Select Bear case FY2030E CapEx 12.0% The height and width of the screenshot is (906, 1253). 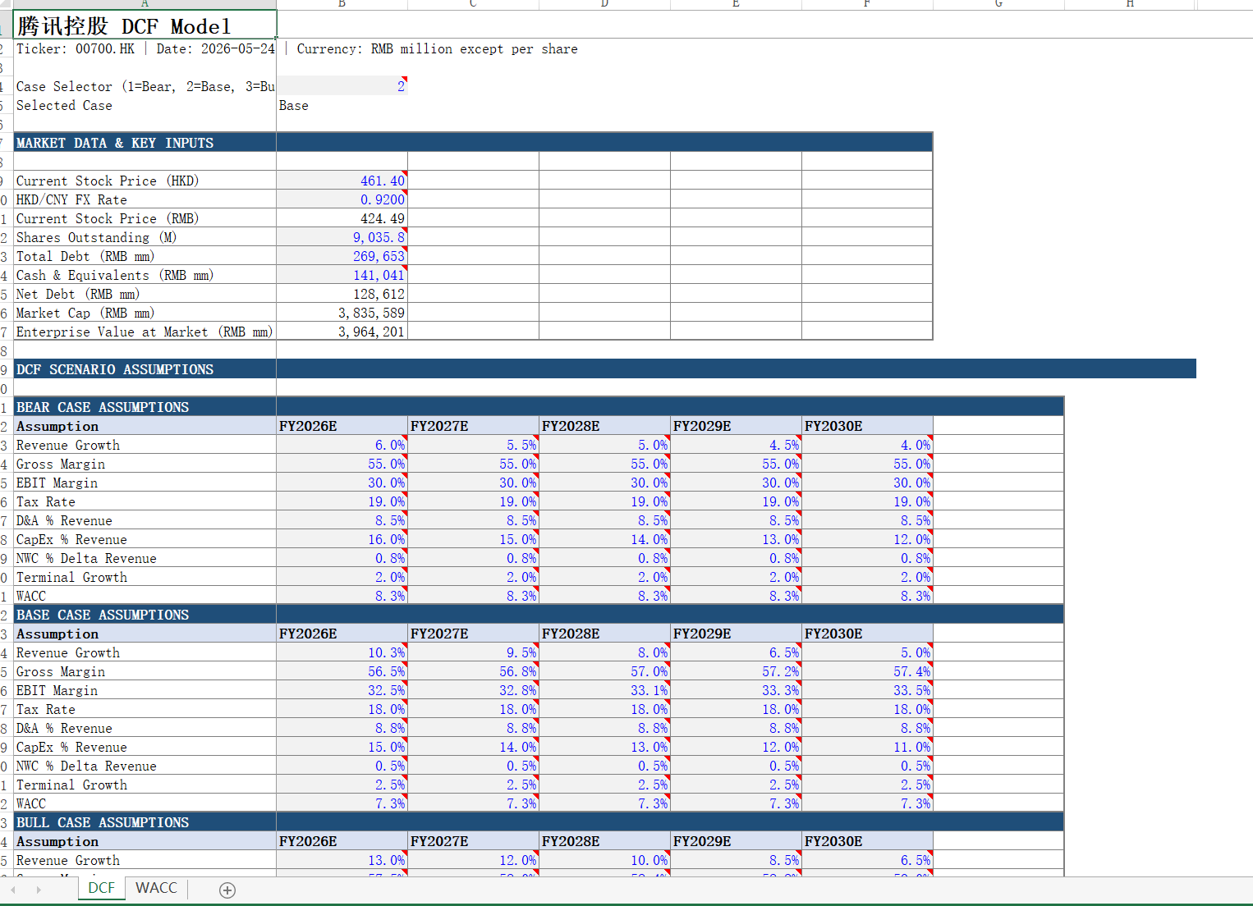pyautogui.click(x=868, y=539)
